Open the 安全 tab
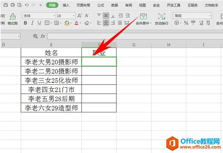The height and width of the screenshot is (153, 223). pos(156,5)
